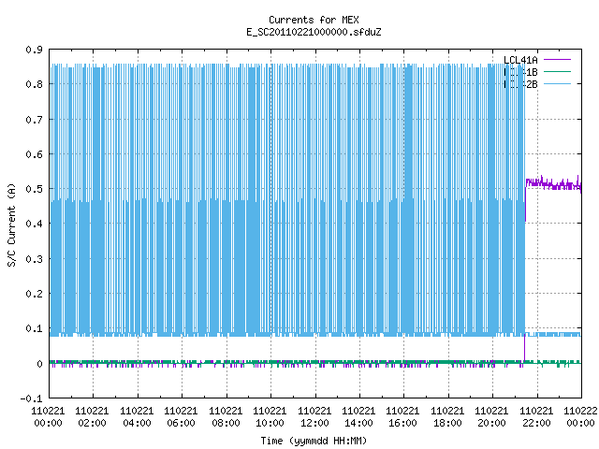Click the green legend line sample

(557, 71)
